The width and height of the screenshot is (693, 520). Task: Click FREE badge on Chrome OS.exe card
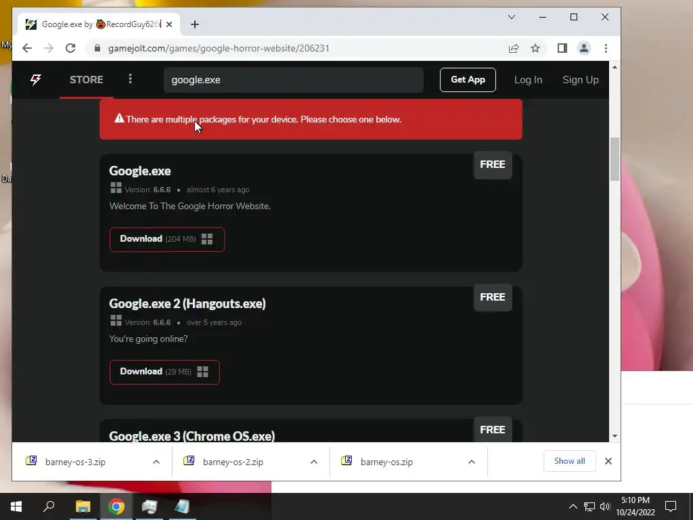click(x=493, y=429)
